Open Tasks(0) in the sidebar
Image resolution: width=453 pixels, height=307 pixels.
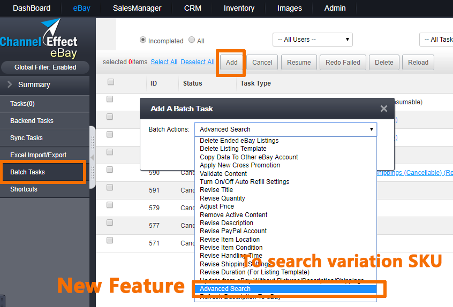coord(45,104)
